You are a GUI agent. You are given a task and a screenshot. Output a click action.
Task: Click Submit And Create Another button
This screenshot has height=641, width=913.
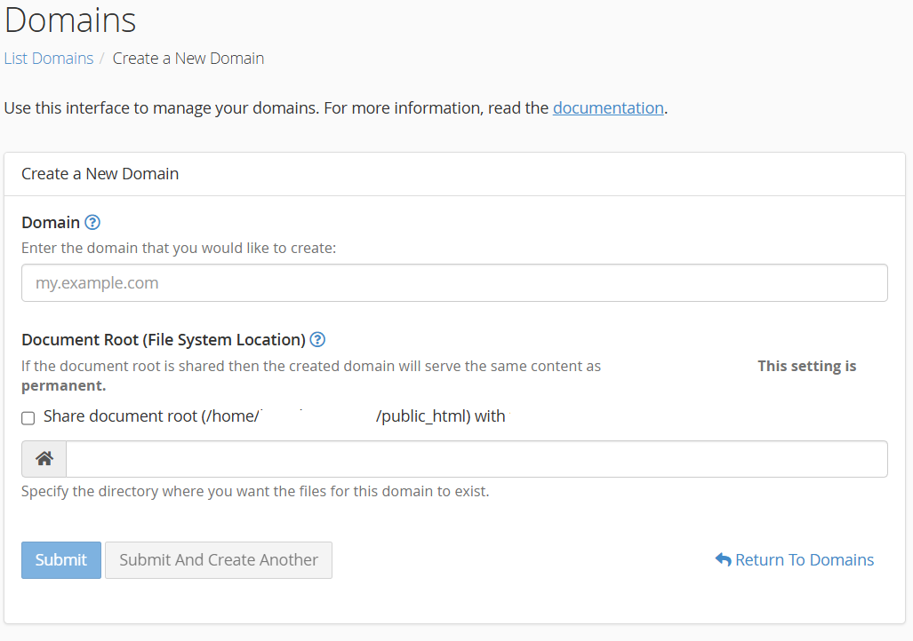click(219, 560)
